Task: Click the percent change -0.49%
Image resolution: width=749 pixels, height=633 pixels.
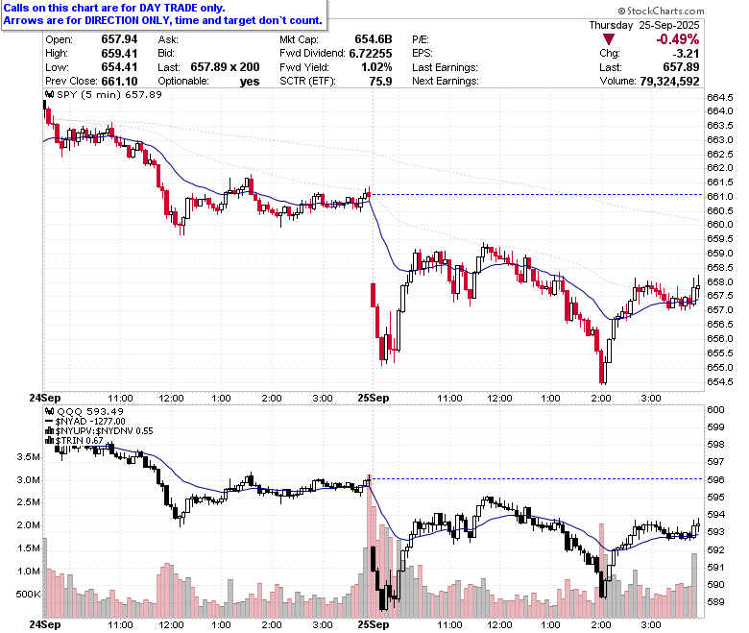Action: (x=677, y=39)
